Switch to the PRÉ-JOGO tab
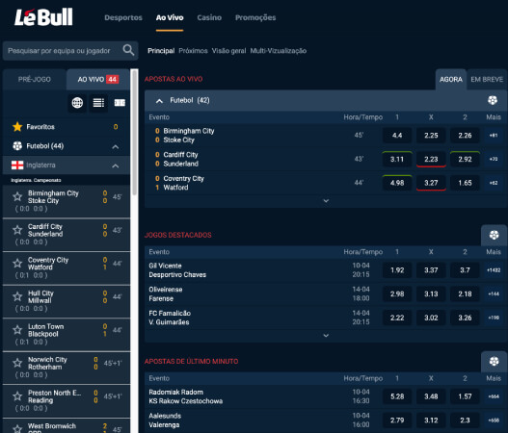 35,79
